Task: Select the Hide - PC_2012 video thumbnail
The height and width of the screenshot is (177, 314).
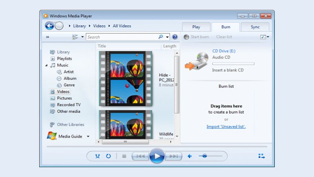Action: tap(126, 78)
